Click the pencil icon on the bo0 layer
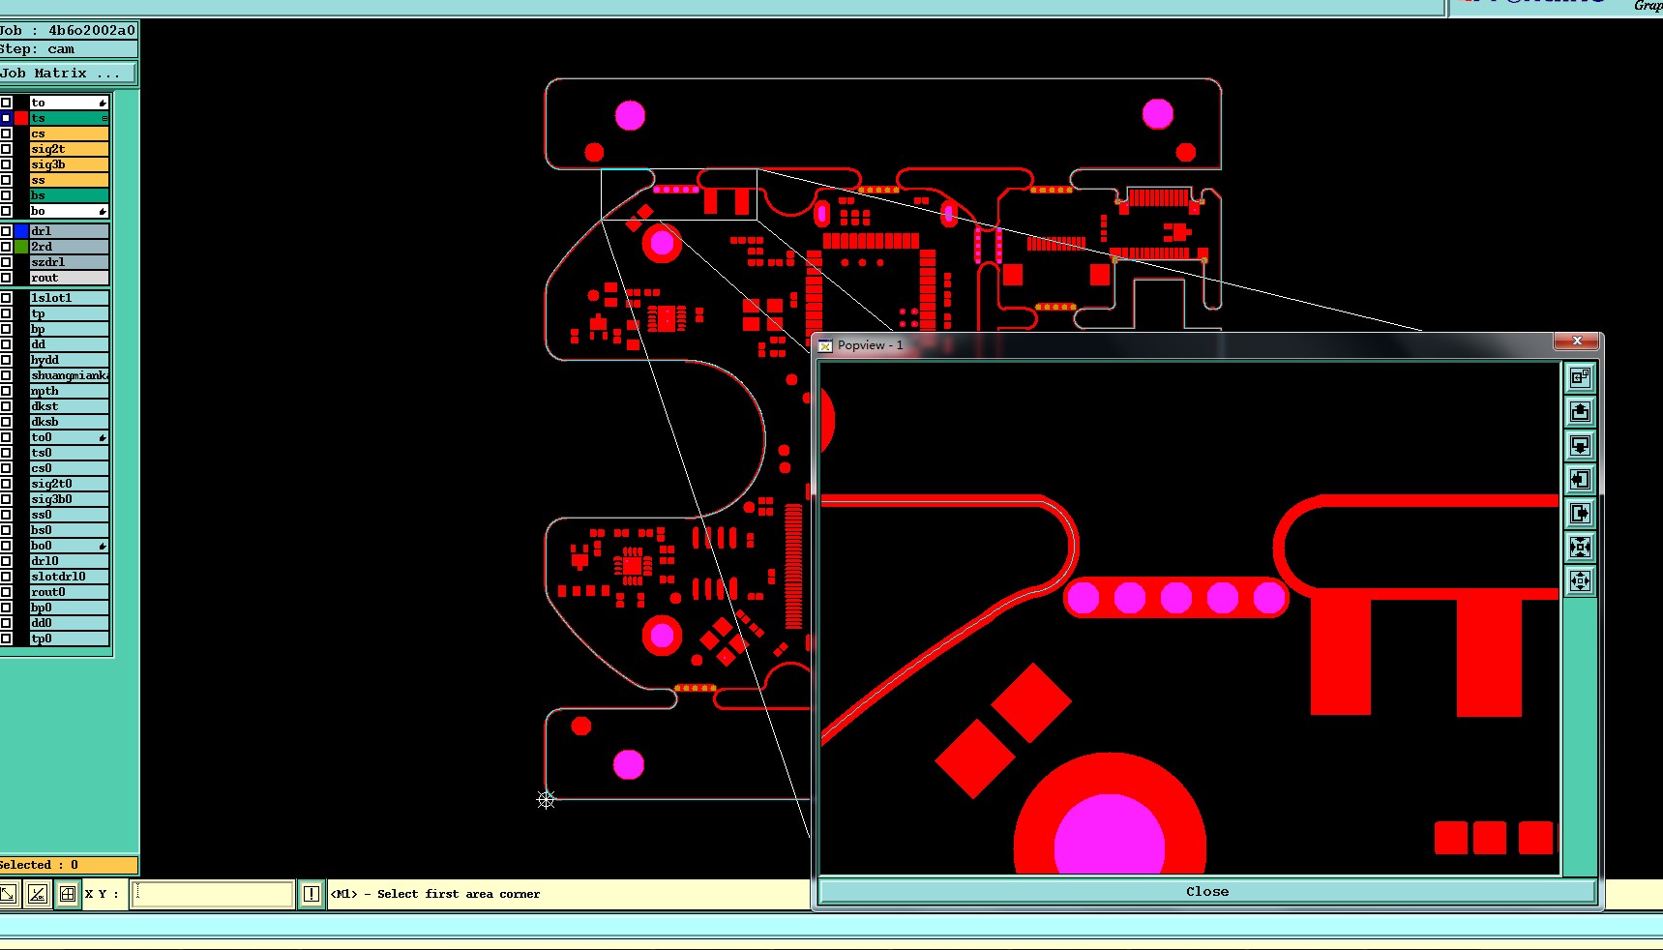The width and height of the screenshot is (1663, 950). [103, 546]
